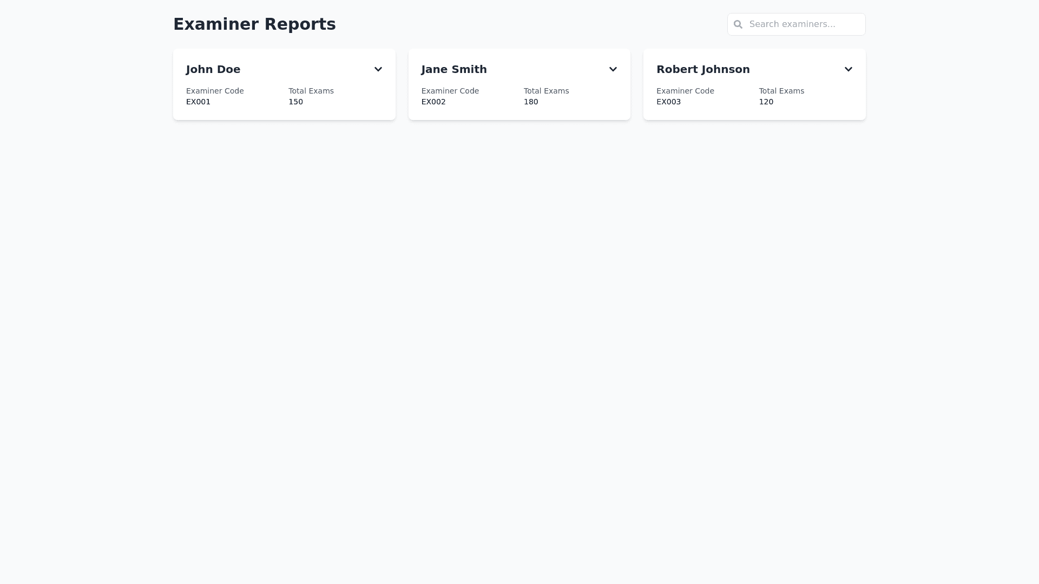Click examiner code EX003
Screen dimensions: 1039x584
[668, 102]
